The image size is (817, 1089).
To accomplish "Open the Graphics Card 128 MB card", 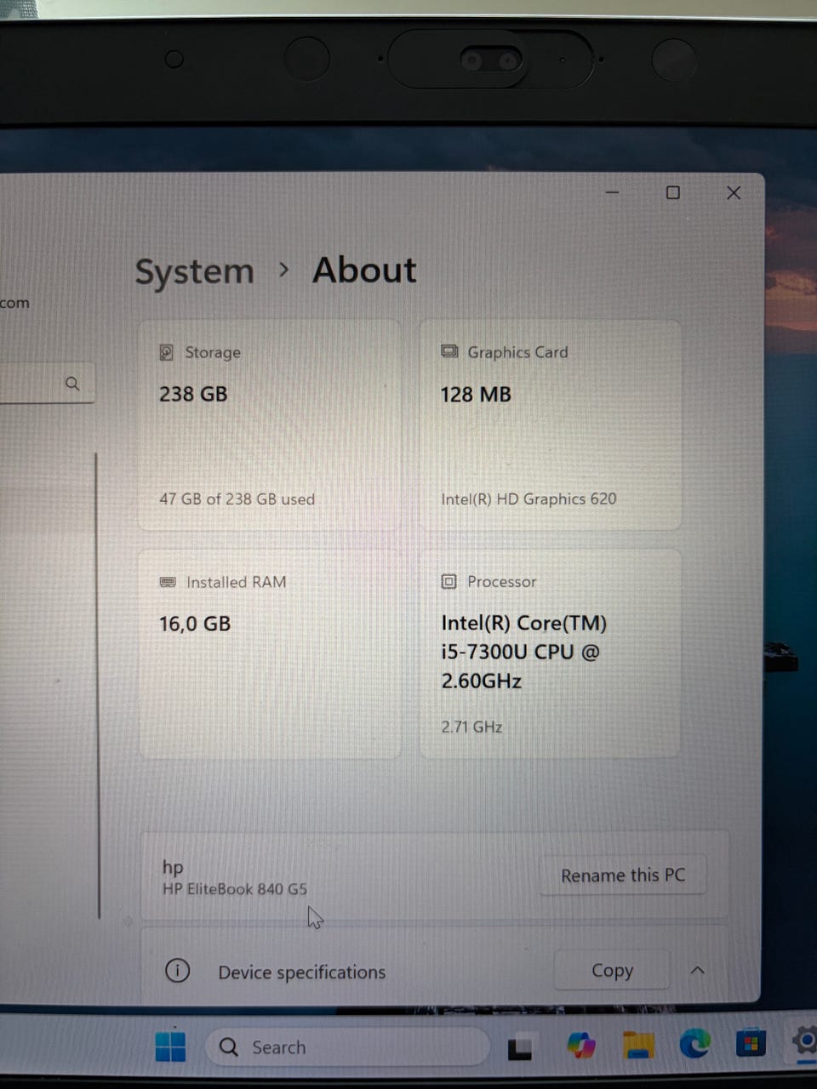I will (x=550, y=425).
